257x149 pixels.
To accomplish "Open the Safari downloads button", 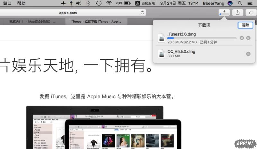I will (224, 13).
